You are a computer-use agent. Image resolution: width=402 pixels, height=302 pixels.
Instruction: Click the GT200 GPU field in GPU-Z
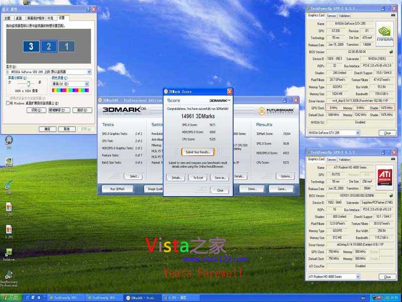point(336,31)
